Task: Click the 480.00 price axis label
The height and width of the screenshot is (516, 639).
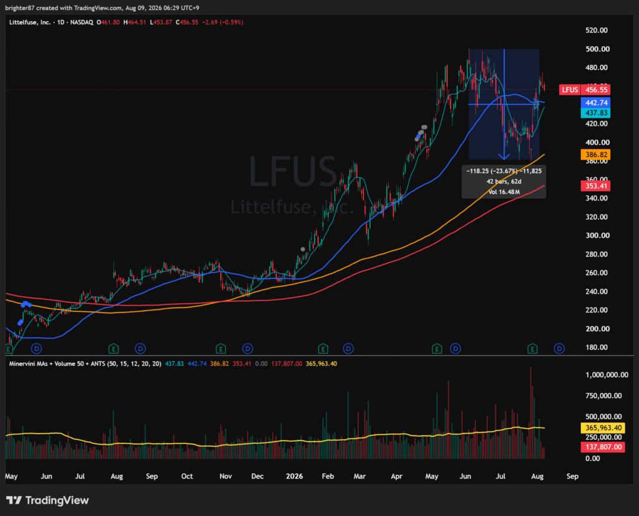Action: click(597, 67)
